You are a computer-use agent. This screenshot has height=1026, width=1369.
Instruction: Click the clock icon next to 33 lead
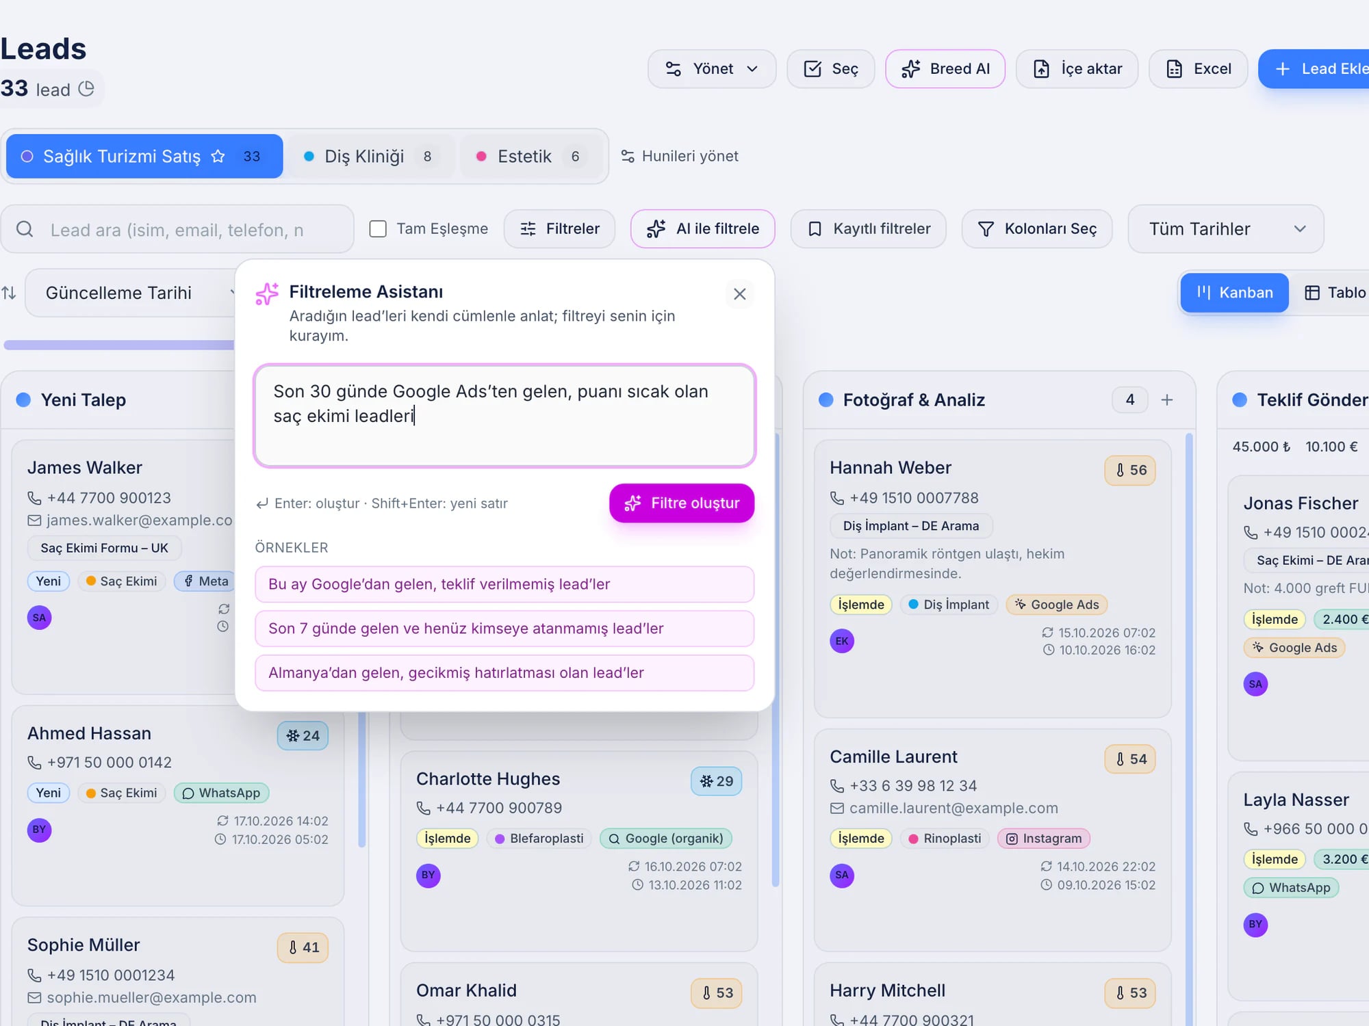click(x=86, y=89)
